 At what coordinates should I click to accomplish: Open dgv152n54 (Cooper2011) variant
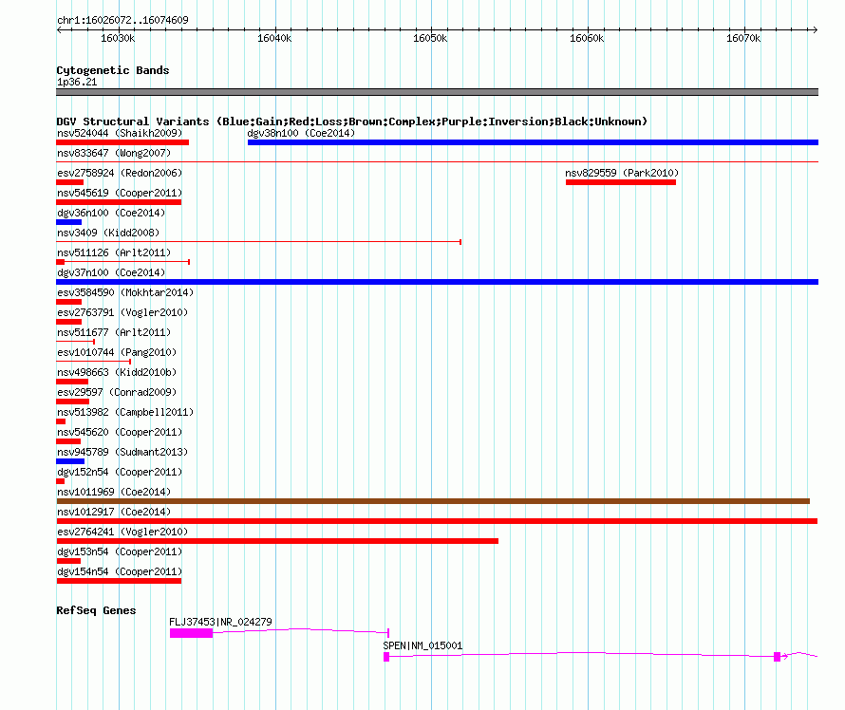(x=120, y=472)
